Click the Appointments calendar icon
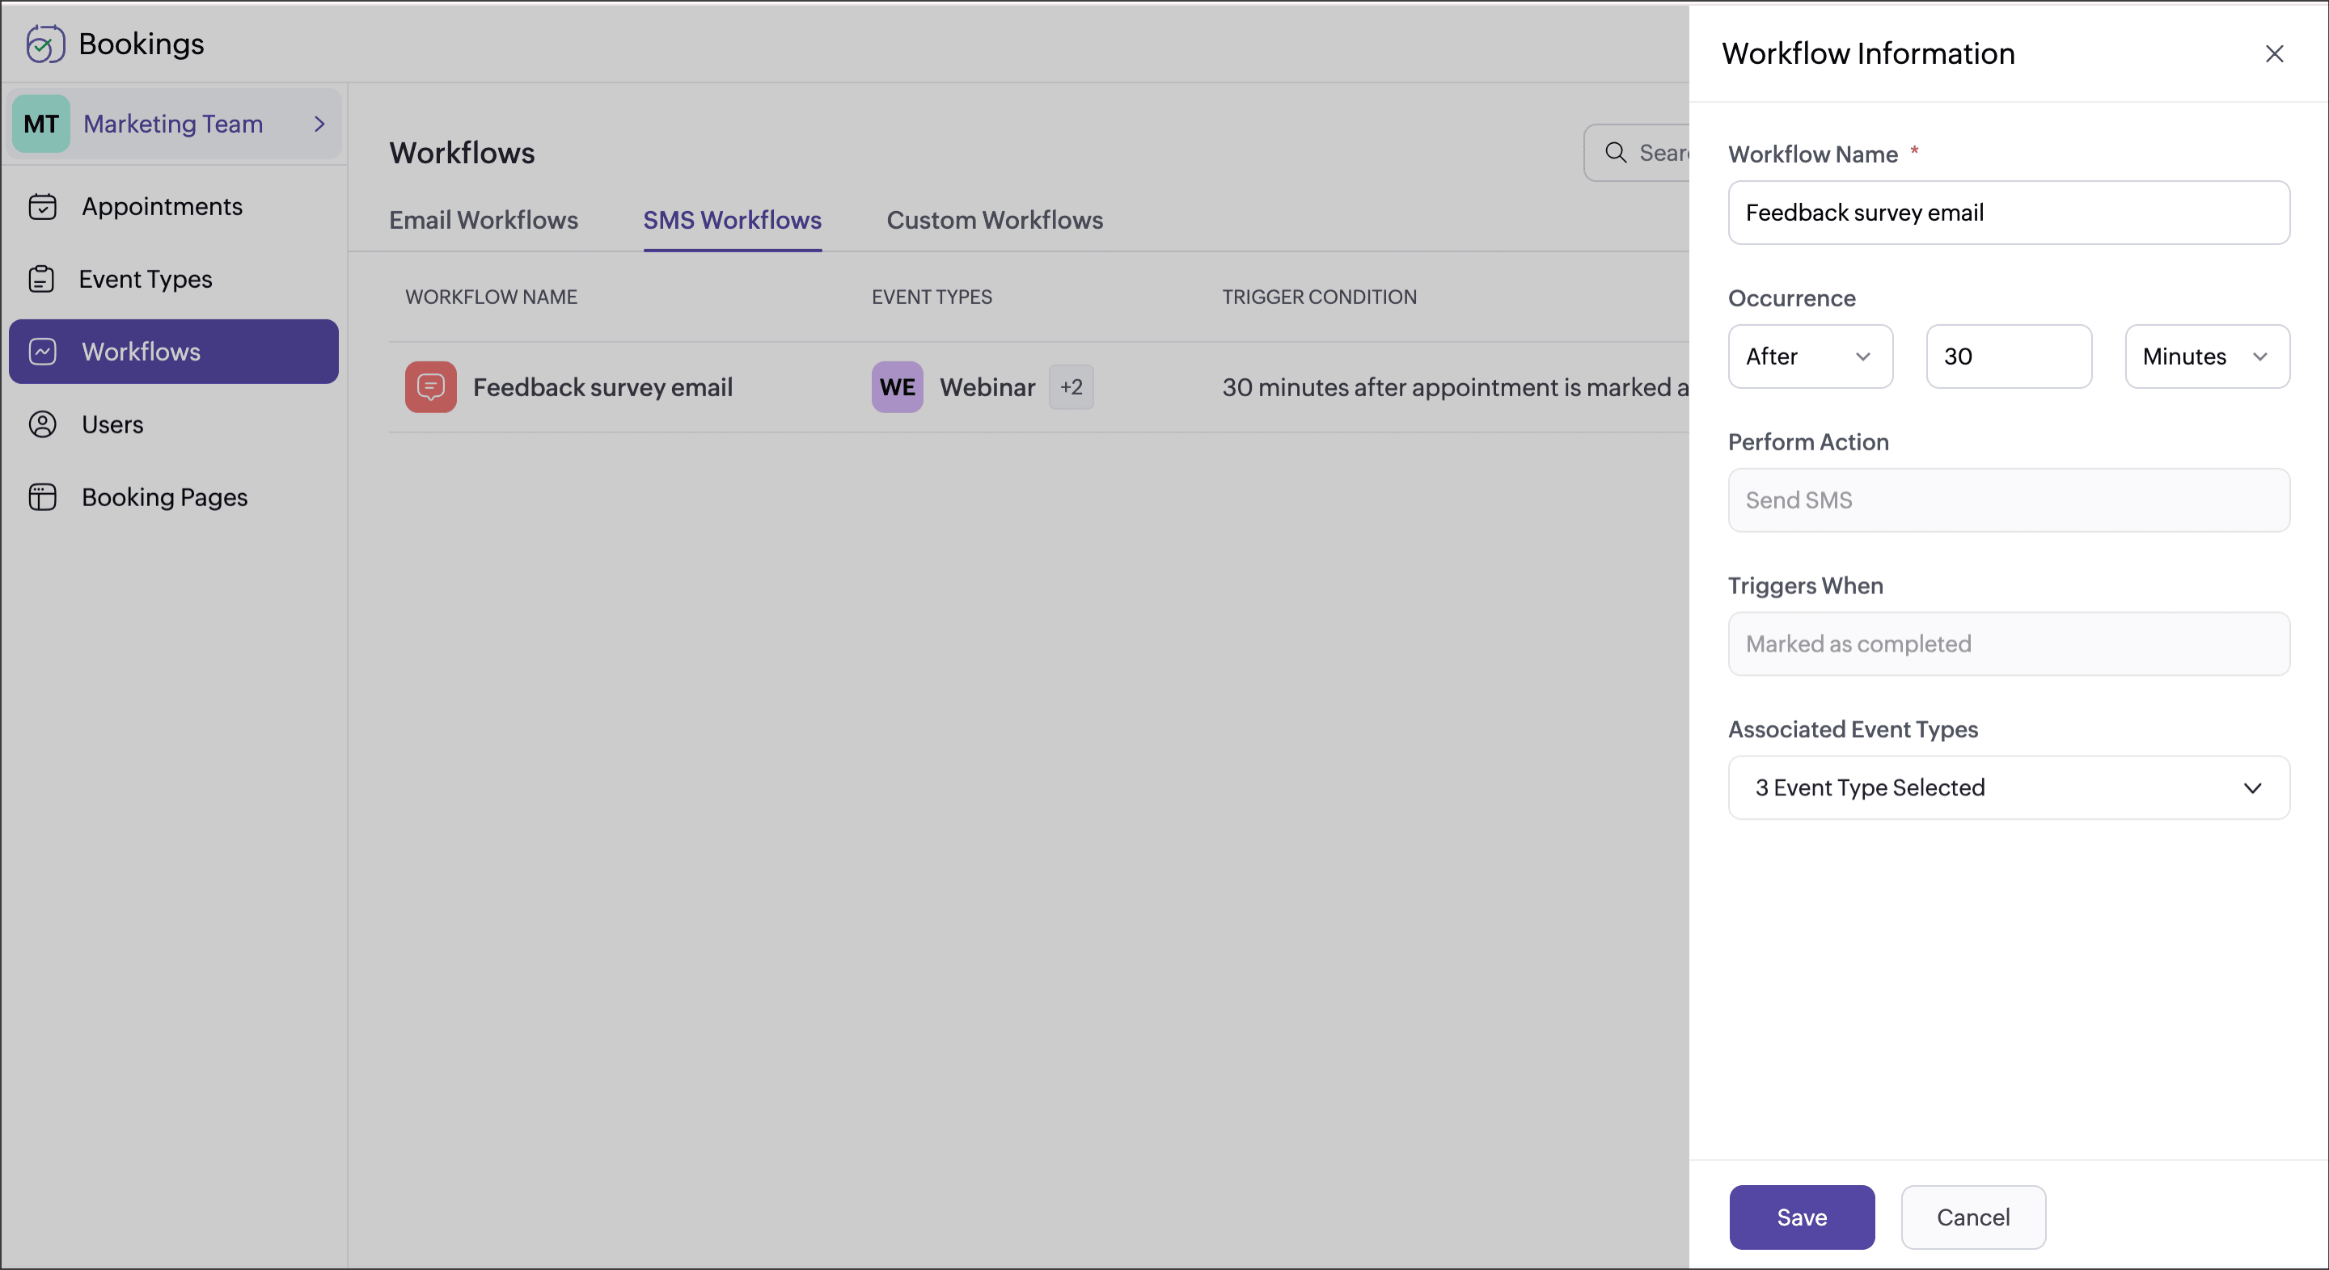 pyautogui.click(x=43, y=207)
